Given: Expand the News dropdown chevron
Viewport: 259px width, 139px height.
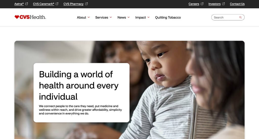Looking at the screenshot, I should click(129, 17).
